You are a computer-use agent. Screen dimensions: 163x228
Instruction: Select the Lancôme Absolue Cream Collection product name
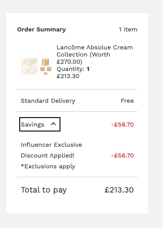94,54
